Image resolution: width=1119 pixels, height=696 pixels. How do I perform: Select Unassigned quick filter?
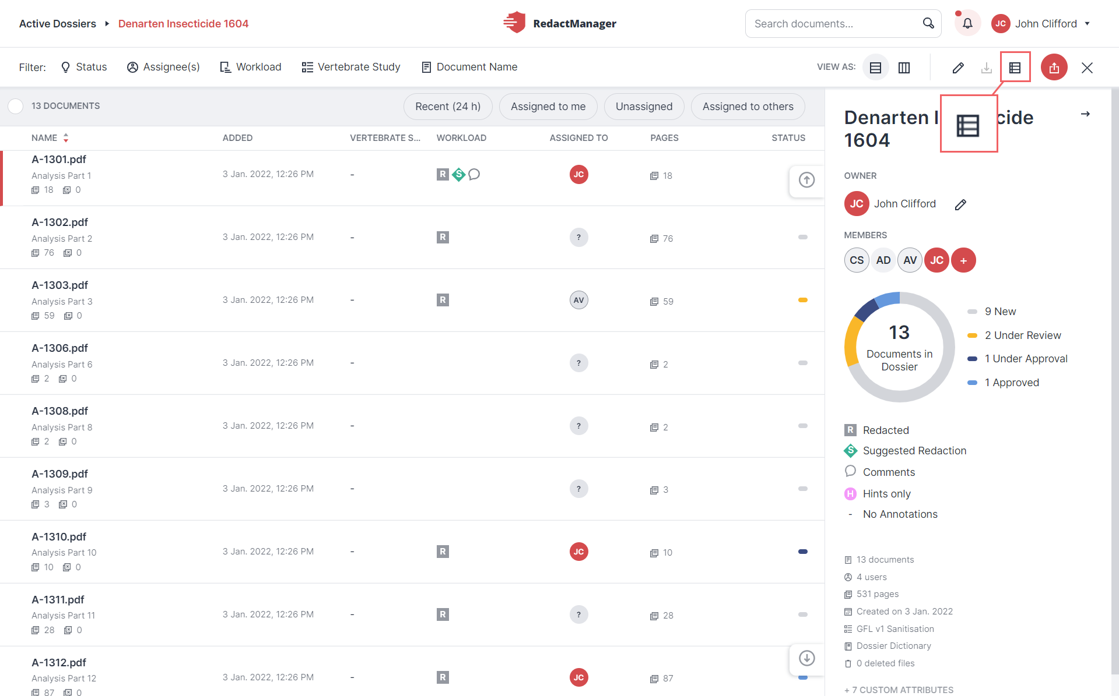point(644,107)
